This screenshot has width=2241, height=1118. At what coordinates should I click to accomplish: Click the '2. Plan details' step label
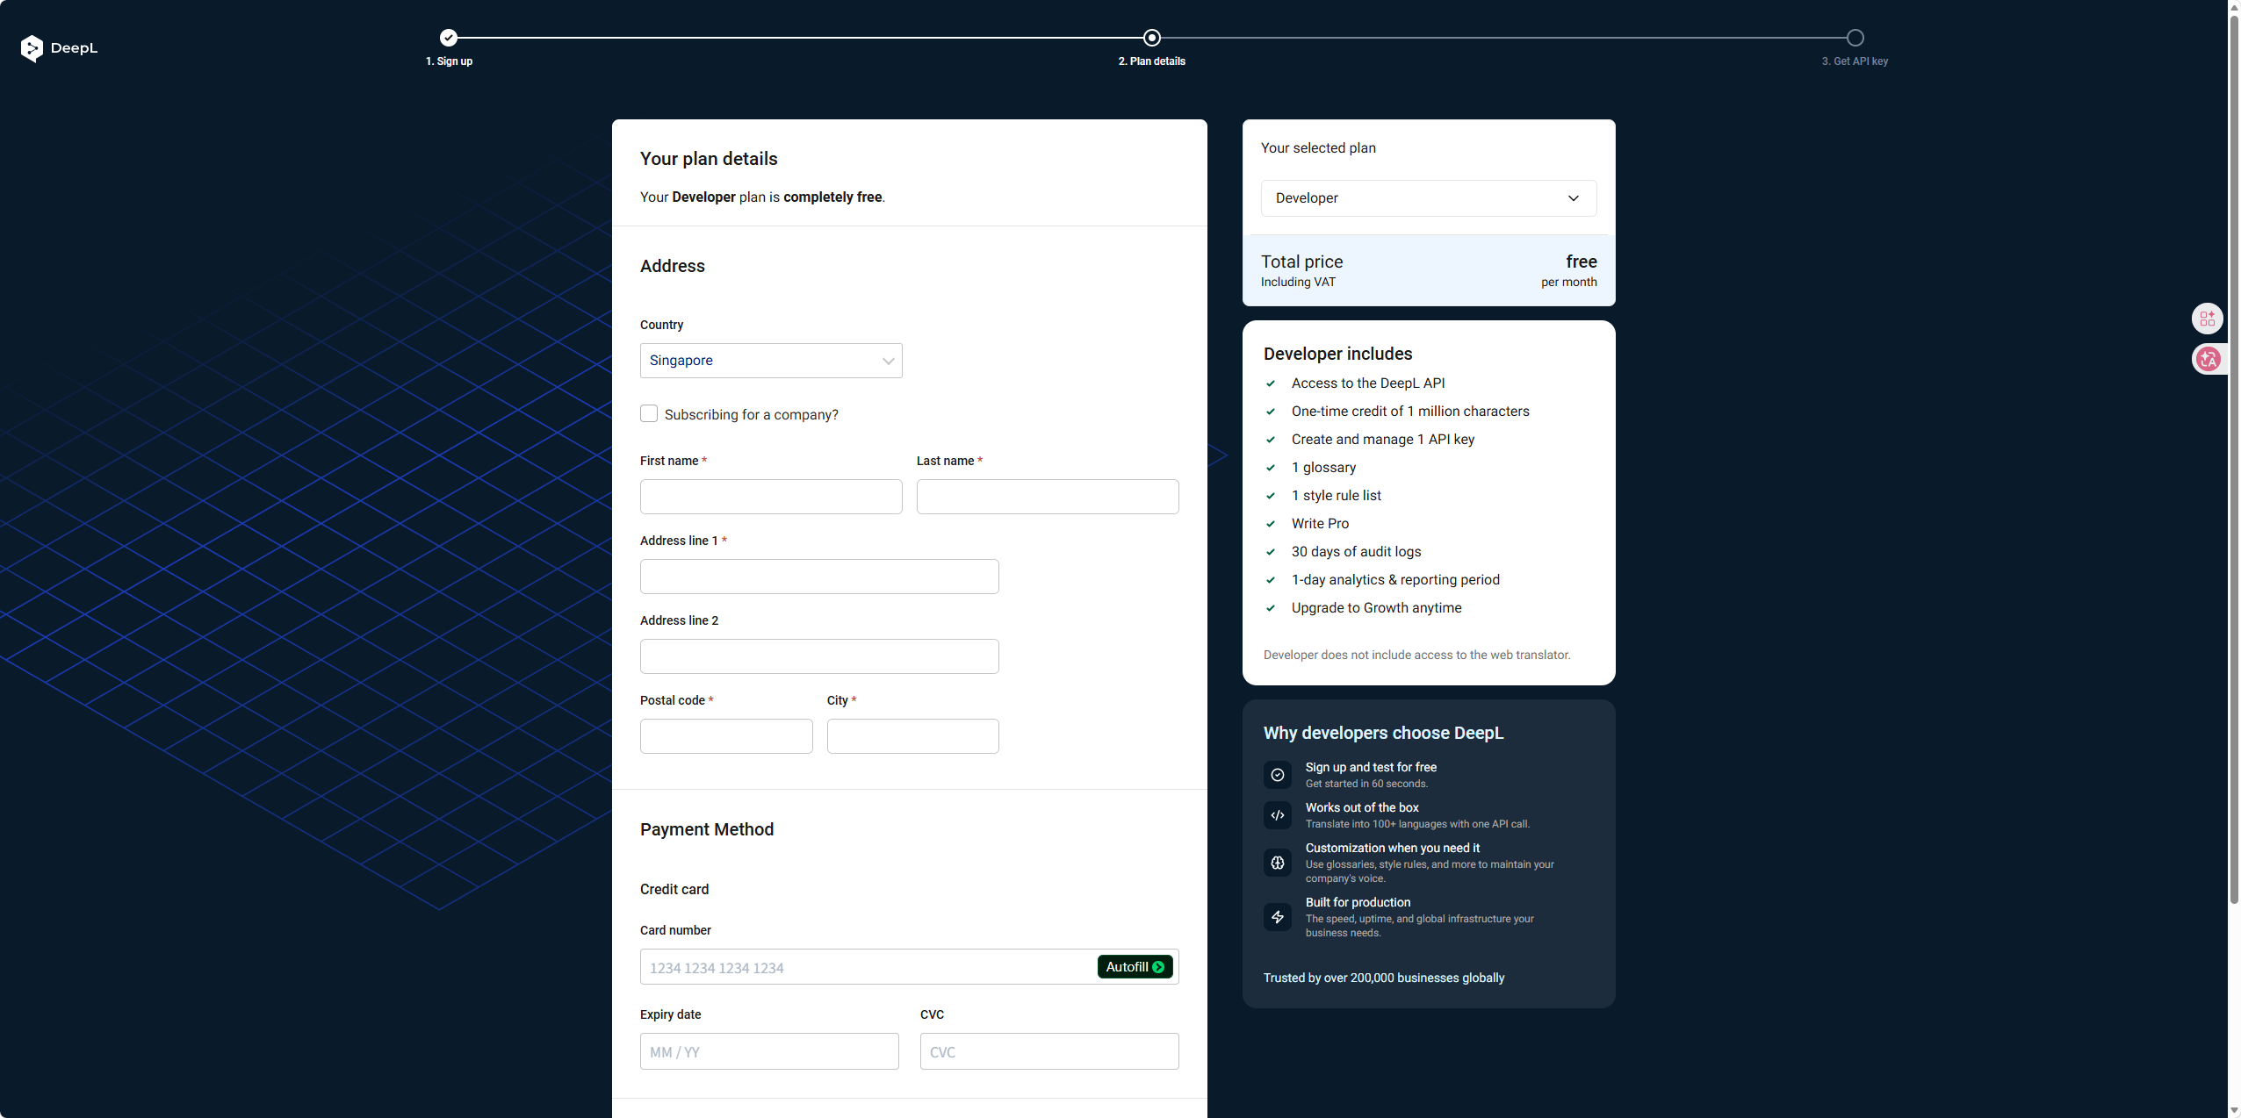click(x=1152, y=61)
